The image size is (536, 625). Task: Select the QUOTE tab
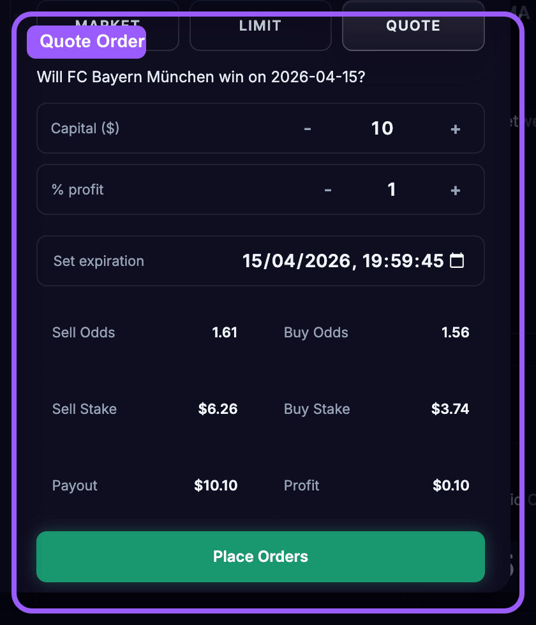pos(413,26)
